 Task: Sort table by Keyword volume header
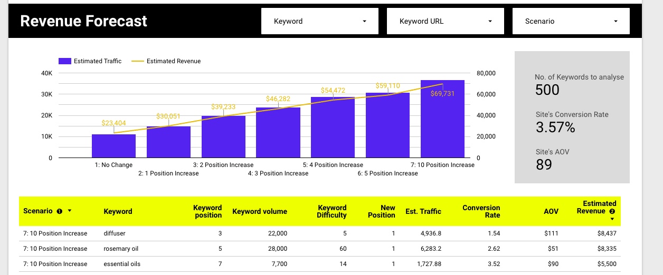pos(260,211)
